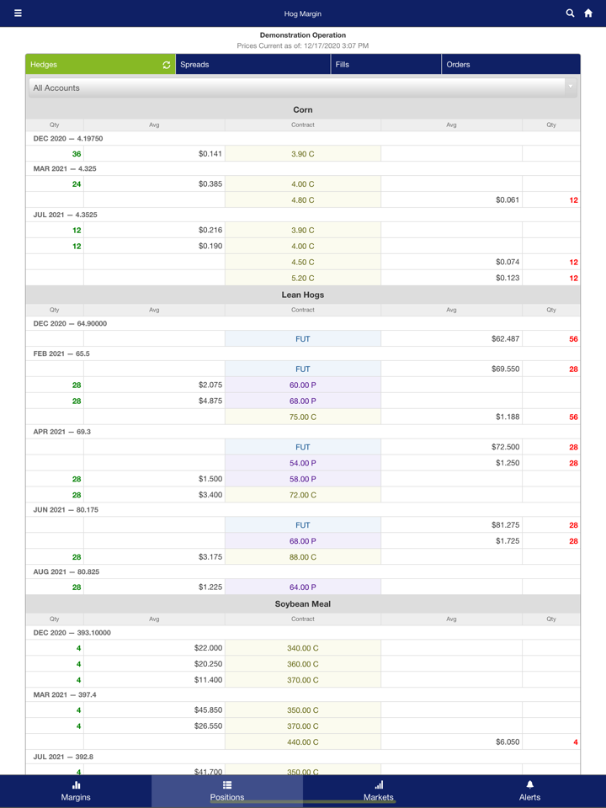Open the Orders tab
Viewport: 606px width, 808px height.
pos(510,65)
